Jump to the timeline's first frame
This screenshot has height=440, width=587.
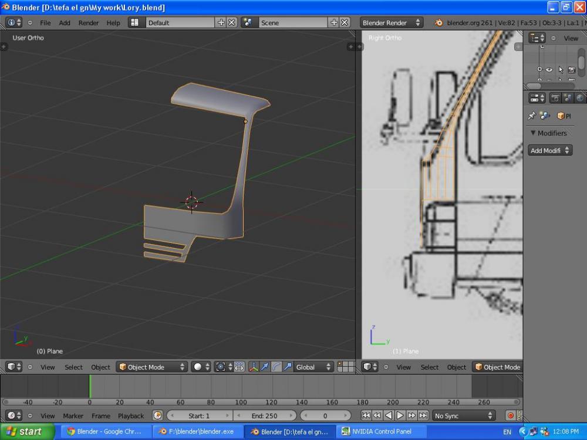366,415
